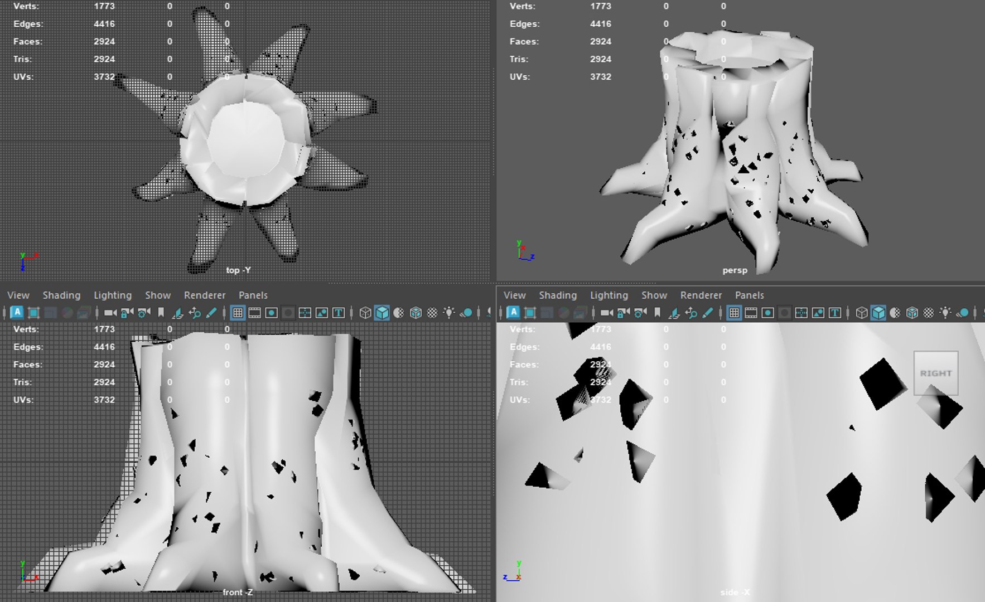Screen dimensions: 985x602
Task: Toggle Field Chart icon in side -X panel
Action: tap(801, 313)
